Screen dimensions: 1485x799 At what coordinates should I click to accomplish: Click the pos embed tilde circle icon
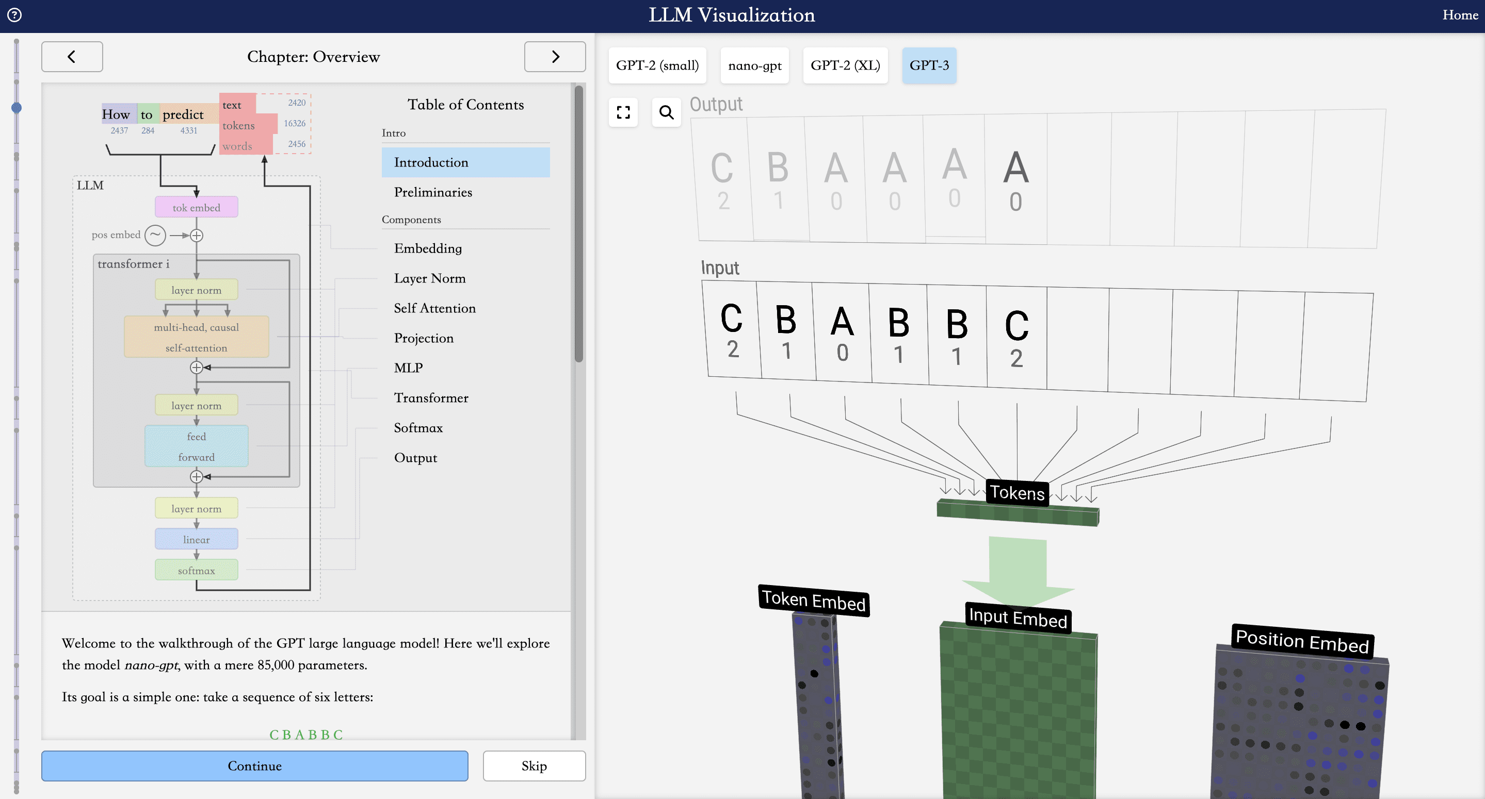click(x=155, y=235)
